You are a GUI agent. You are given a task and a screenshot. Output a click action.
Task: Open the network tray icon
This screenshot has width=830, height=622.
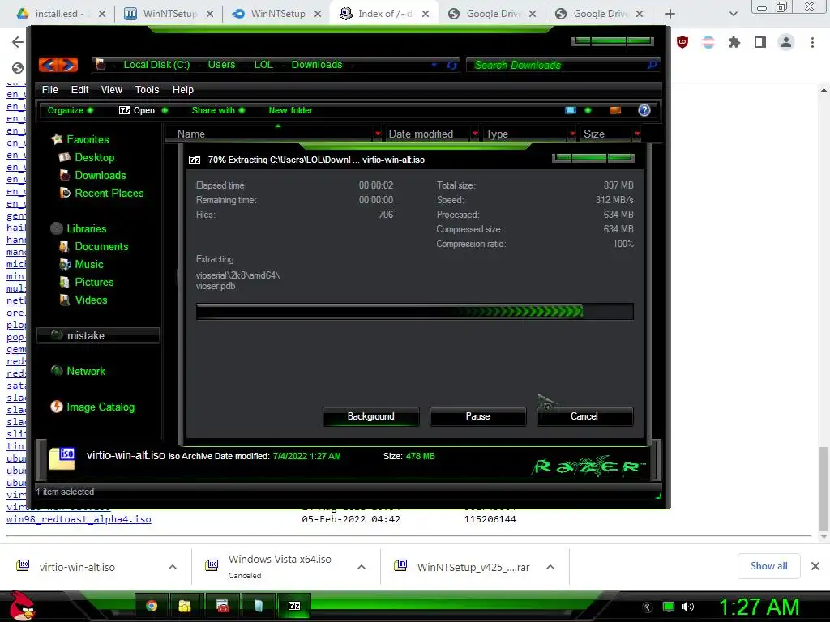[669, 607]
